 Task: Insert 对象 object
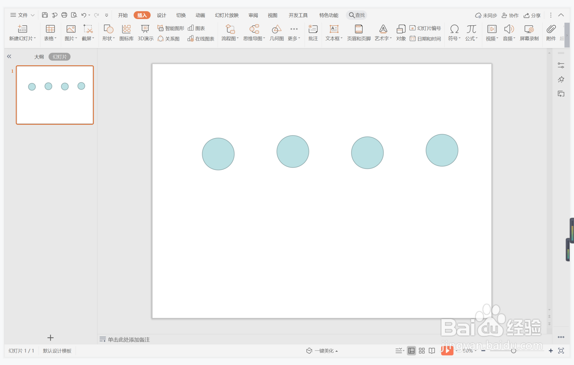tap(401, 33)
